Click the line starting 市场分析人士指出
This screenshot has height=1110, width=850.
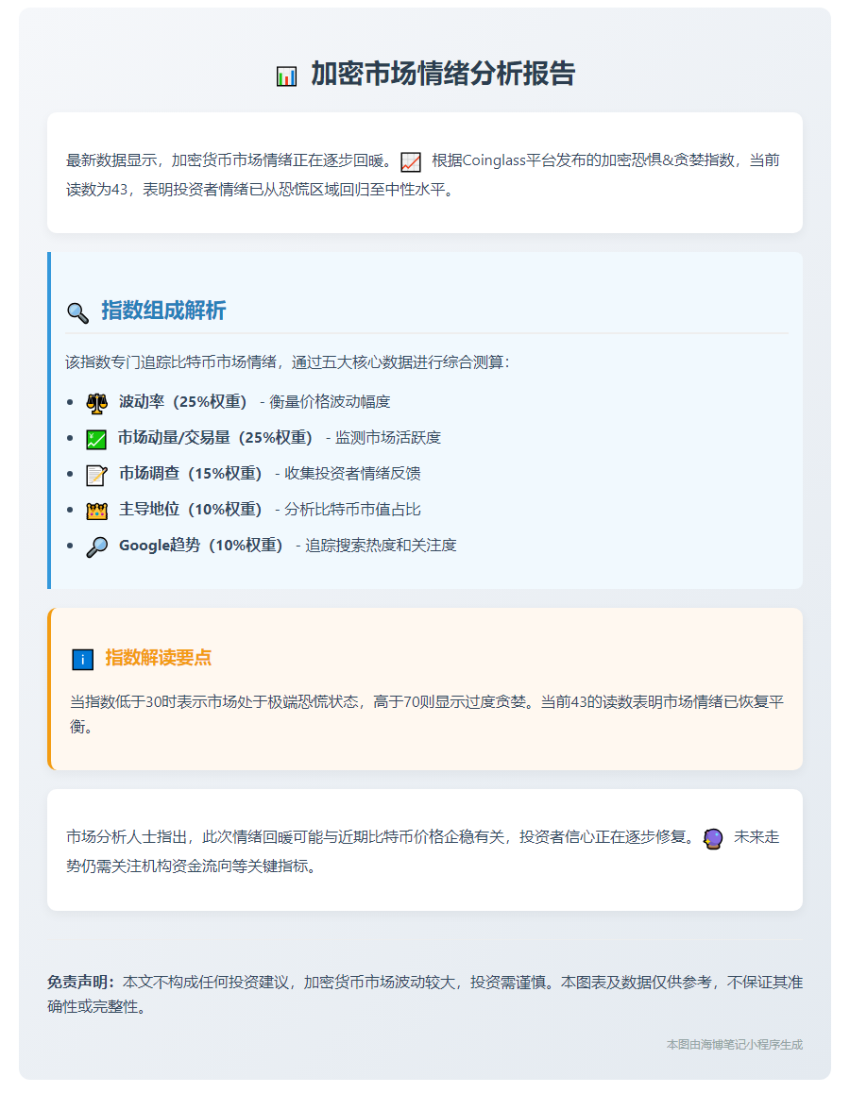pyautogui.click(x=382, y=836)
